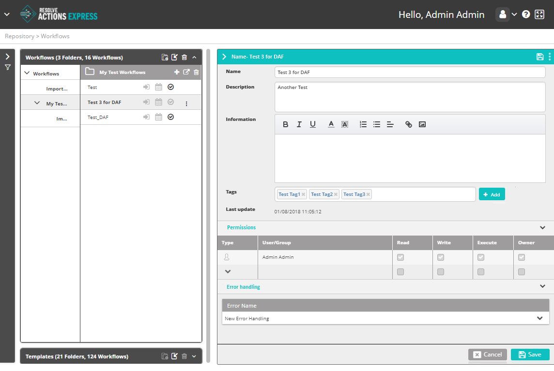This screenshot has height=371, width=554.
Task: Open schedule calendar for Test_DAF
Action: point(159,117)
